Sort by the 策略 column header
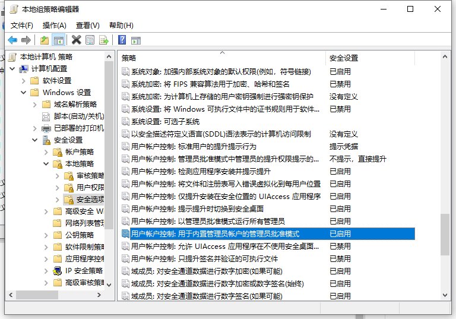Image resolution: width=456 pixels, height=319 pixels. [222, 58]
